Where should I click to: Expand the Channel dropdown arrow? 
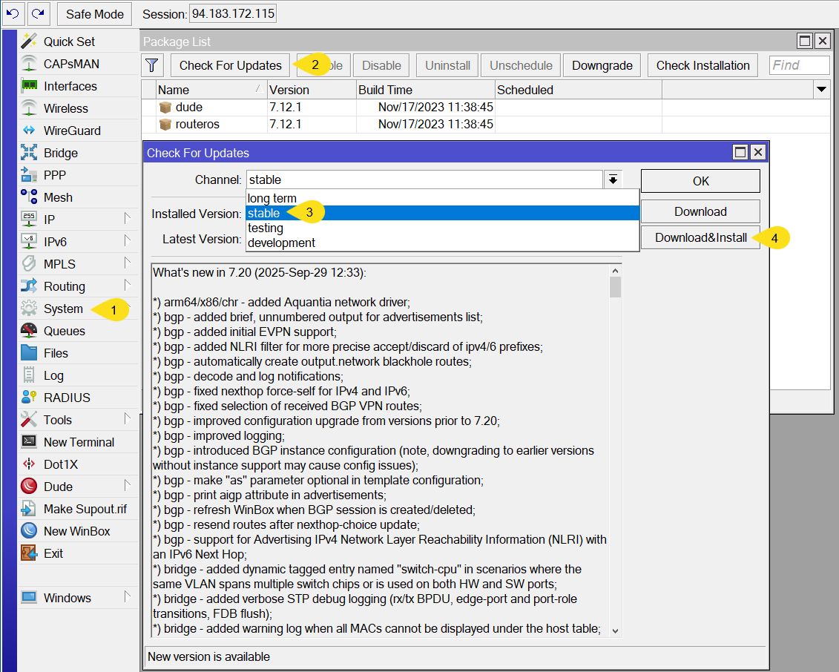pos(613,179)
